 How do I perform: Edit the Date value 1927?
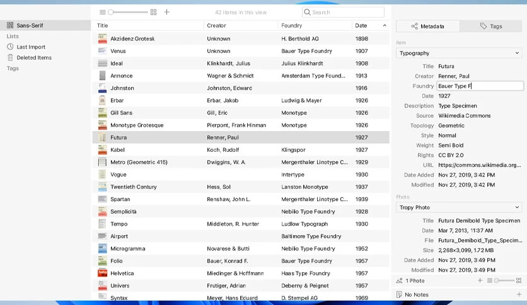pos(444,96)
